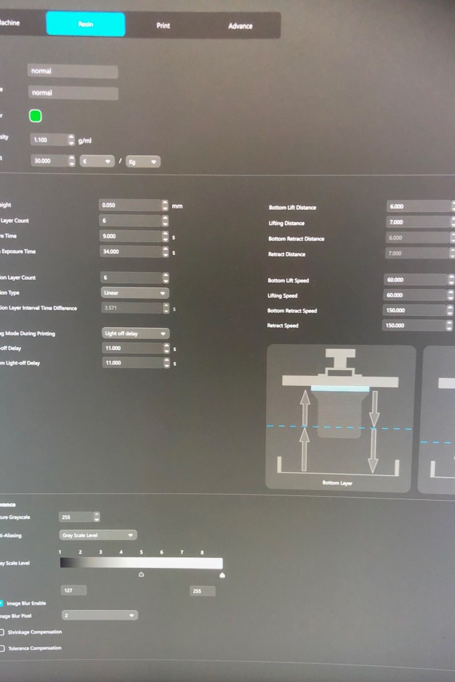Adjust the 34.000 exposure time stepper
The image size is (455, 682).
point(165,251)
